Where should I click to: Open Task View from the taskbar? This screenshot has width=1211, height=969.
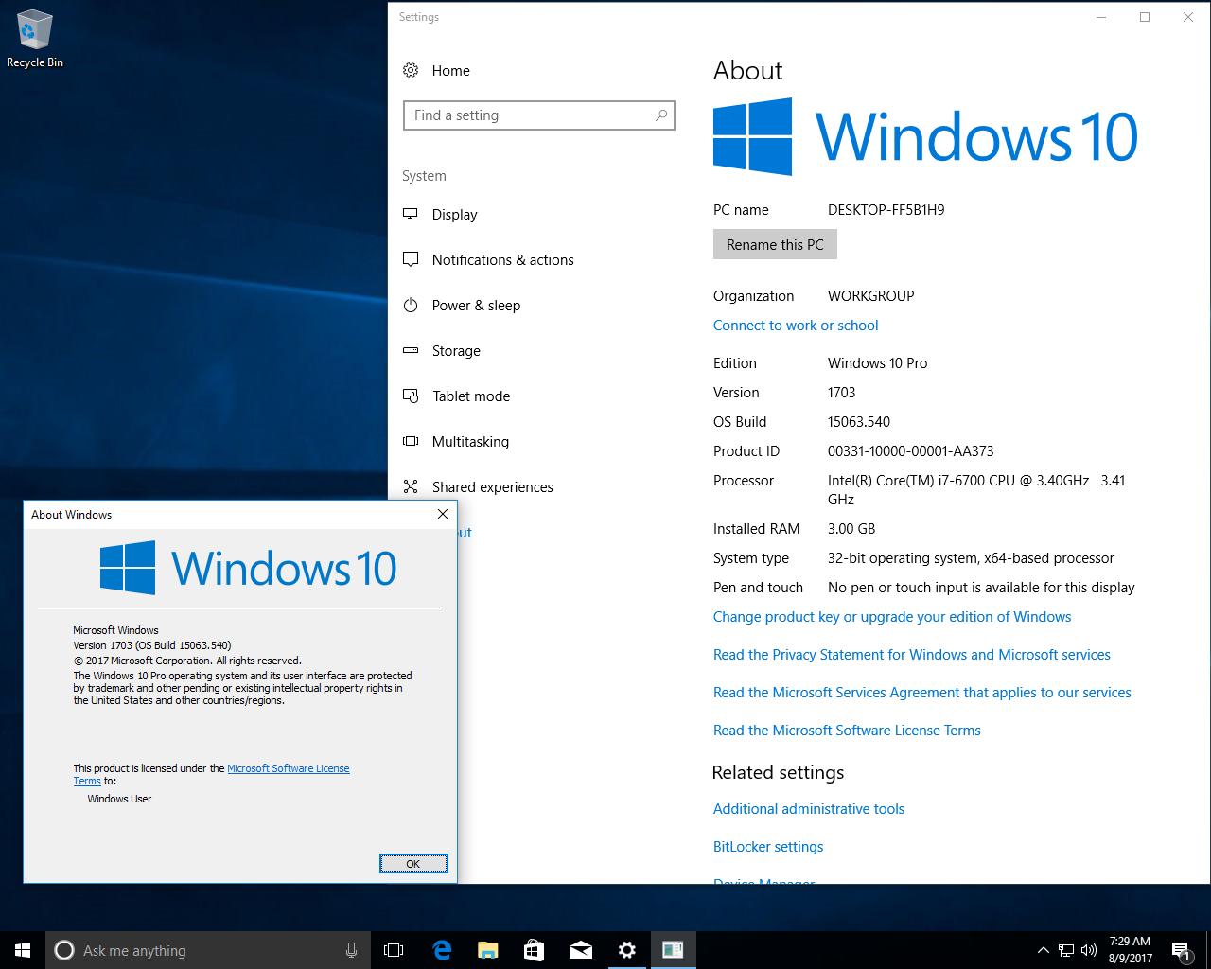pos(394,950)
